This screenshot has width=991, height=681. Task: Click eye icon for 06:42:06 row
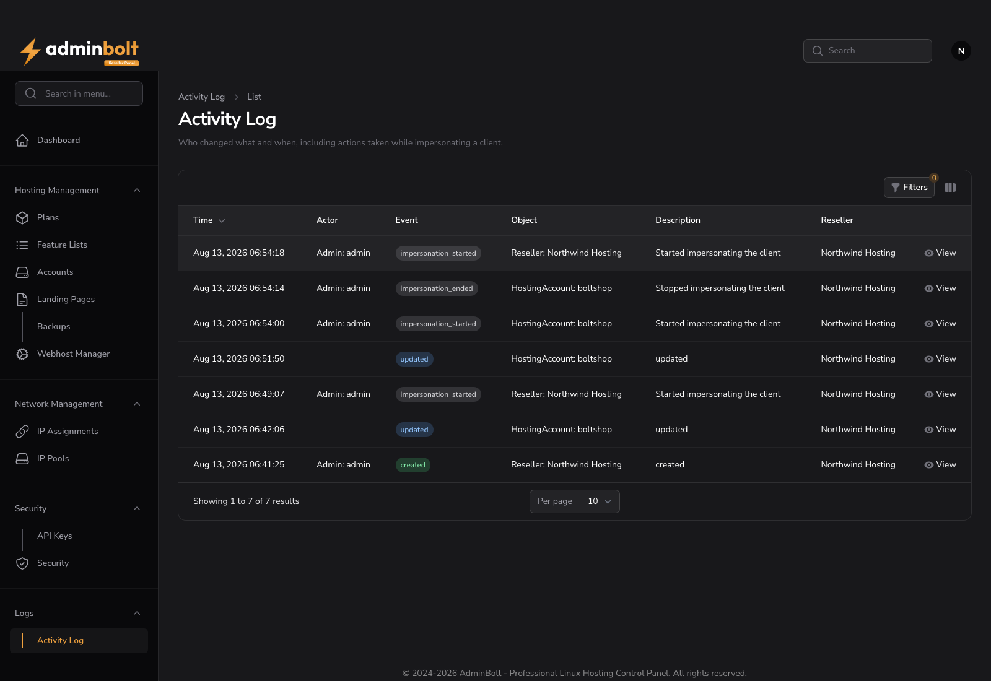tap(929, 430)
